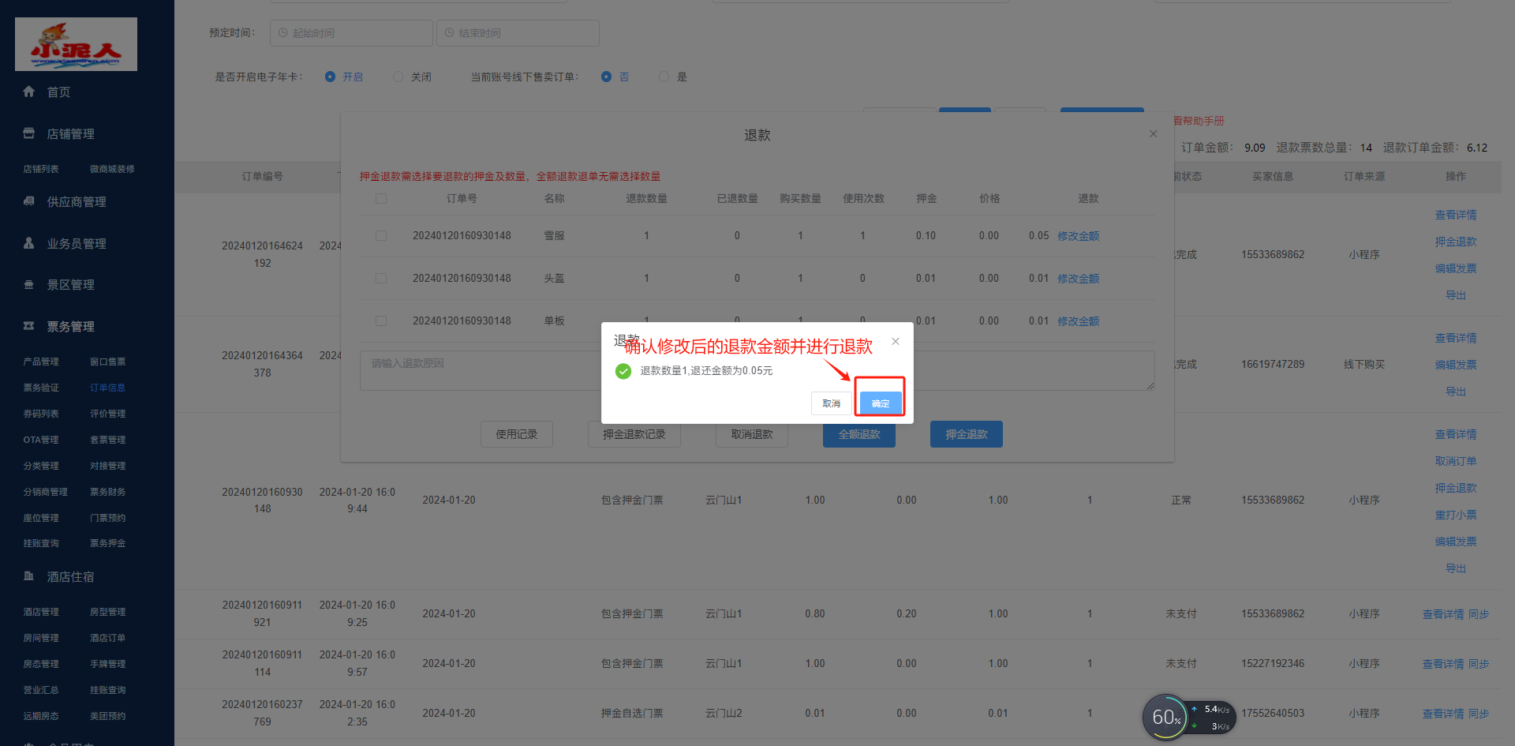This screenshot has height=746, width=1515.
Task: Check the checkbox for 雪服 row
Action: pos(381,236)
